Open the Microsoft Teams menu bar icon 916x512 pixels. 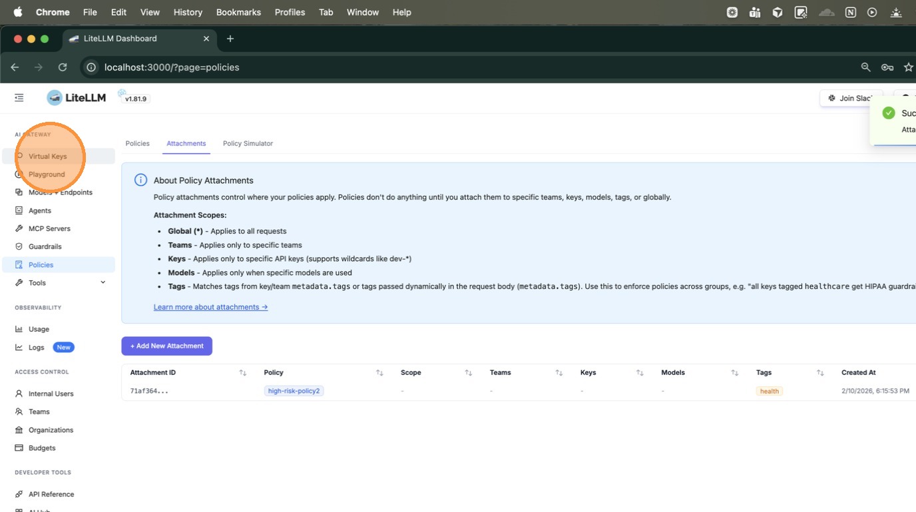755,12
